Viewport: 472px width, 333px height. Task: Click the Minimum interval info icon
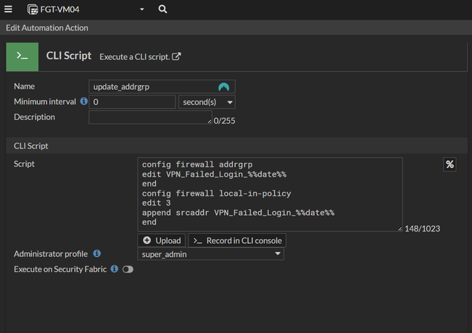pos(84,102)
